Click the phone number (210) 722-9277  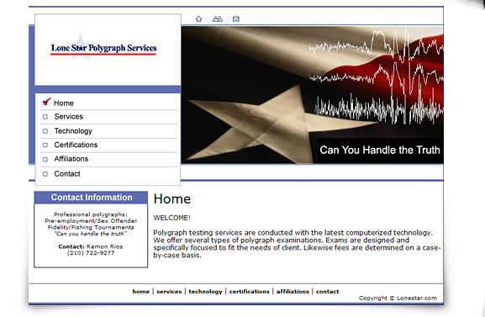(x=91, y=253)
